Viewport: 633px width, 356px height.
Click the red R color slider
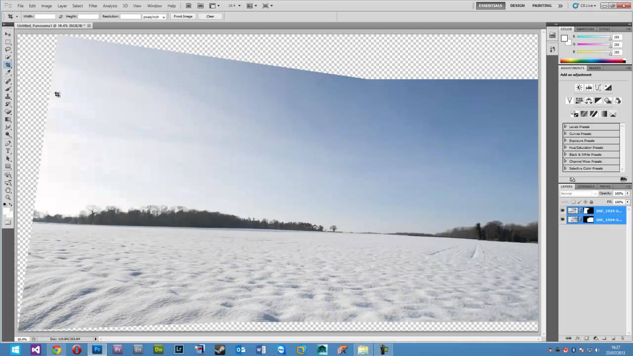coord(594,37)
